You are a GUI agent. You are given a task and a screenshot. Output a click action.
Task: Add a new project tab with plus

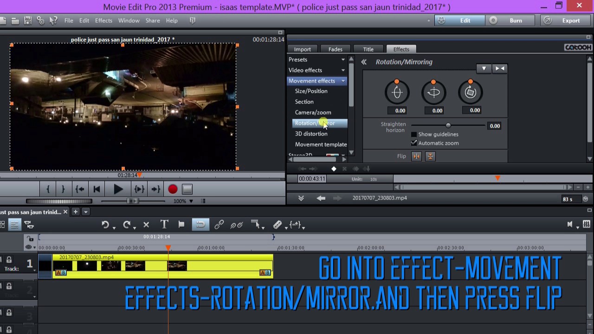click(75, 212)
